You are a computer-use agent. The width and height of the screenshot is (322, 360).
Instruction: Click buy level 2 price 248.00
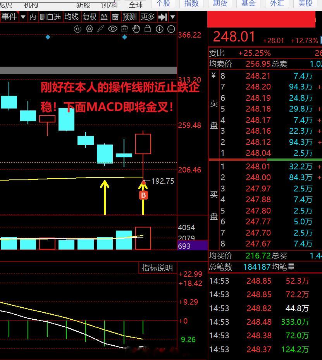pyautogui.click(x=258, y=177)
